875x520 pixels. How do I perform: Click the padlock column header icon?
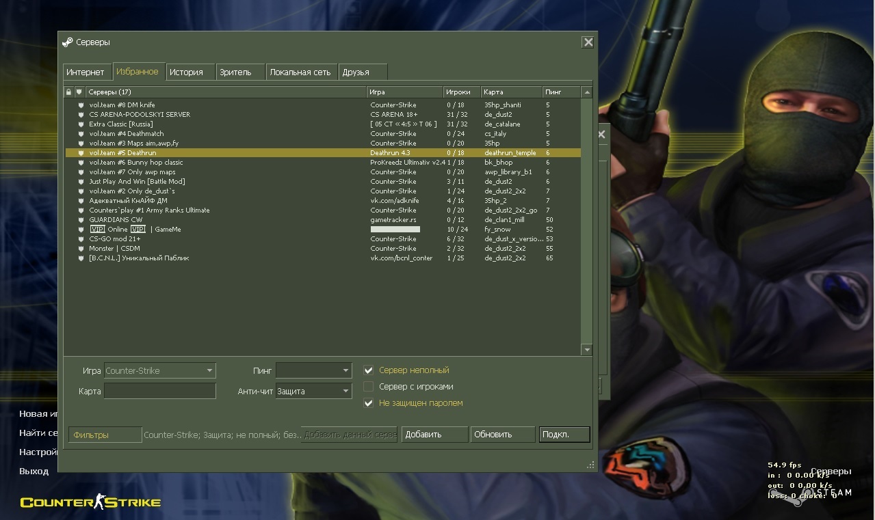[x=68, y=92]
